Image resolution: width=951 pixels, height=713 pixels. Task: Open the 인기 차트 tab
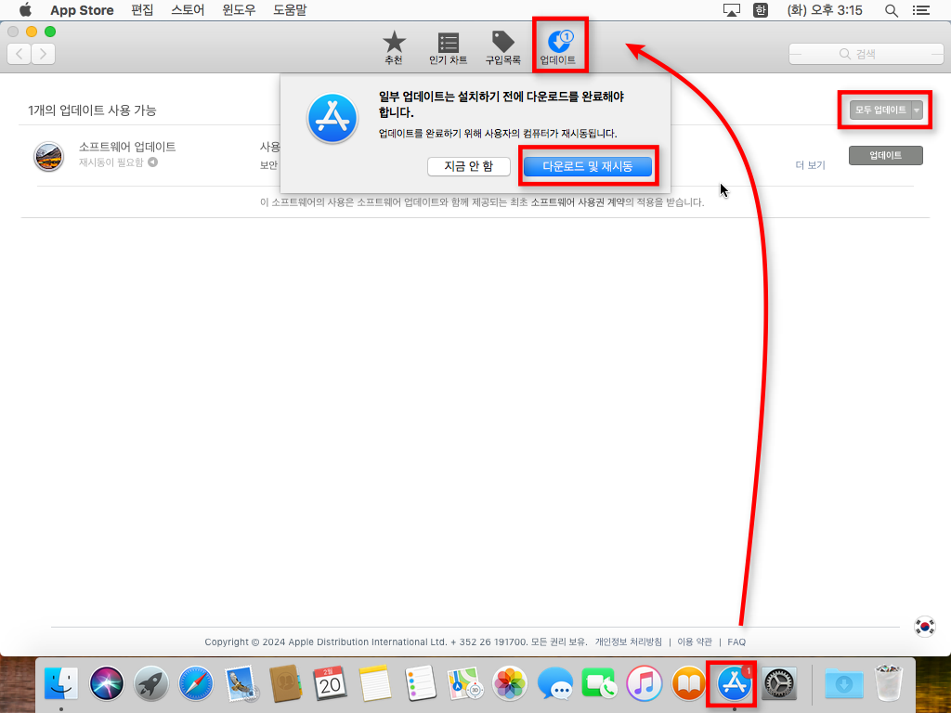(x=449, y=48)
